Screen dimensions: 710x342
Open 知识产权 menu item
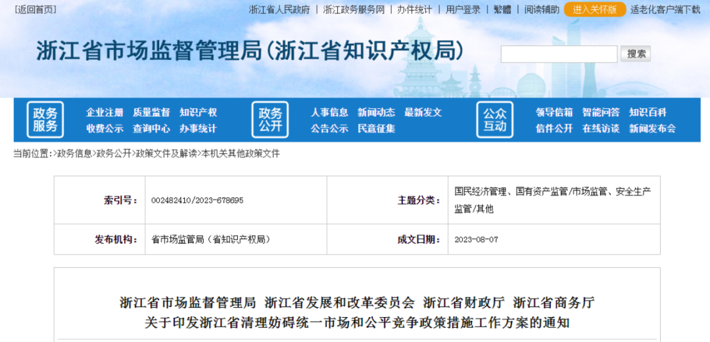[x=199, y=112]
